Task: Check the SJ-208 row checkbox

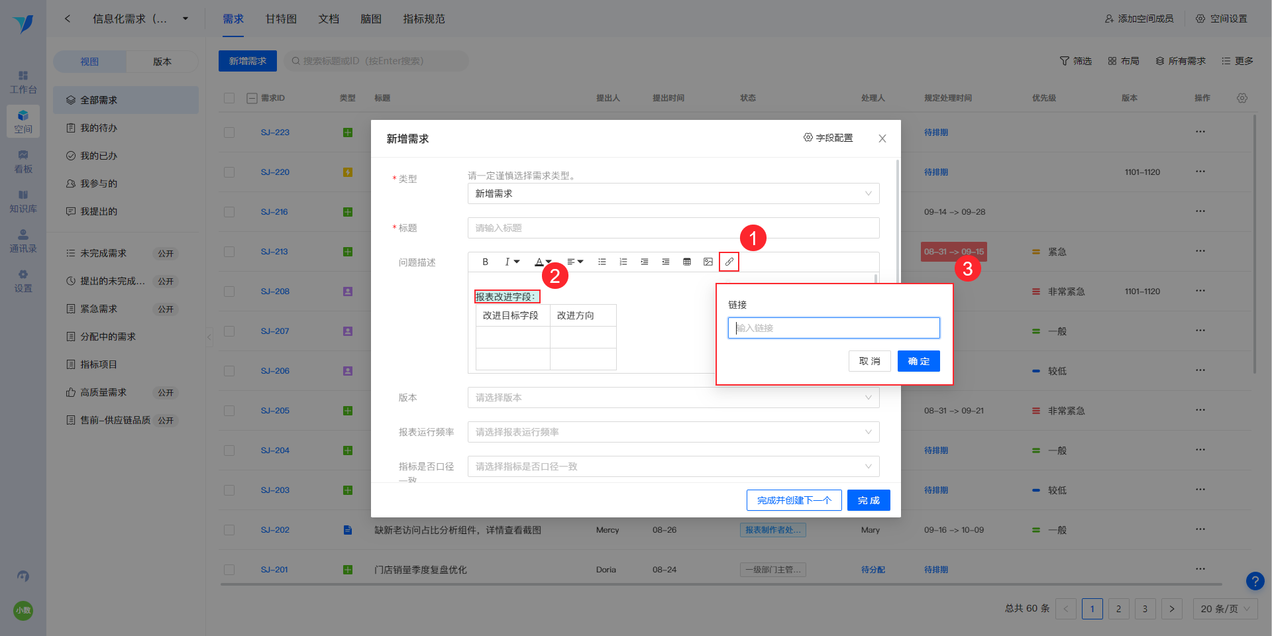Action: pos(229,291)
